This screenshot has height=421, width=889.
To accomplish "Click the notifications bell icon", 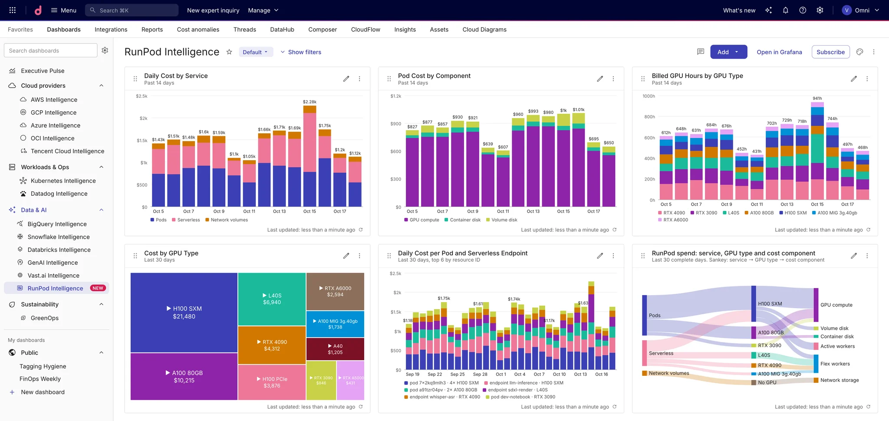I will [785, 10].
